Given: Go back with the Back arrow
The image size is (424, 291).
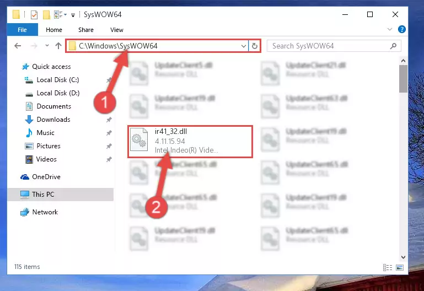Looking at the screenshot, I should pyautogui.click(x=18, y=46).
